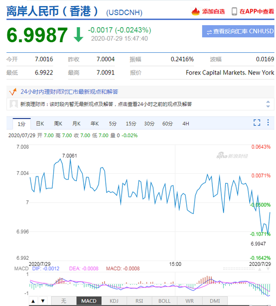276x306 pixels.
Task: Click Forex Capital Markets. New York text
Action: (230, 72)
